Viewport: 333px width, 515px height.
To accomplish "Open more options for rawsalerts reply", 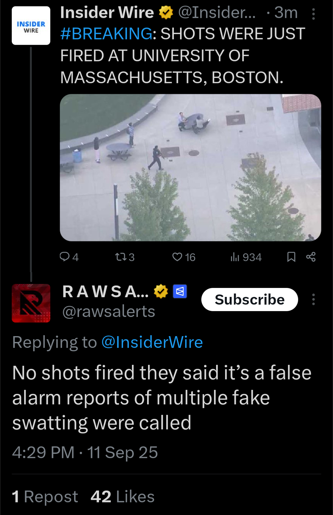I will 314,299.
